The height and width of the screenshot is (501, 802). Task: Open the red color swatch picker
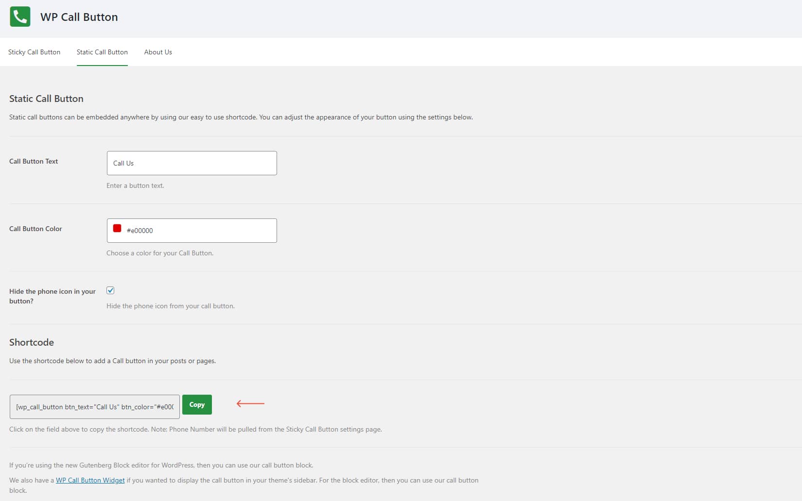pyautogui.click(x=117, y=228)
